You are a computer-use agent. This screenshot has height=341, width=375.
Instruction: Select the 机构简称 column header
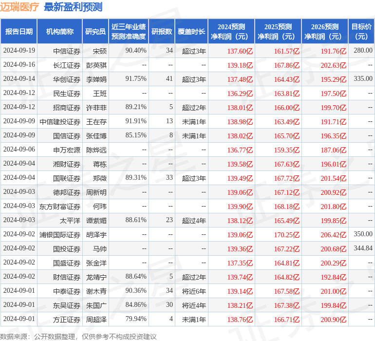pos(60,32)
